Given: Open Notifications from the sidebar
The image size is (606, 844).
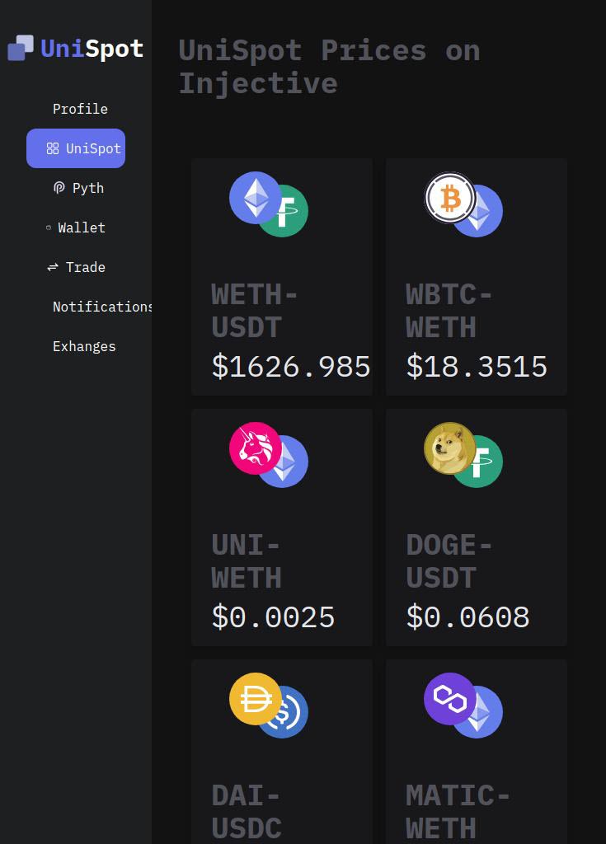Looking at the screenshot, I should pos(102,307).
